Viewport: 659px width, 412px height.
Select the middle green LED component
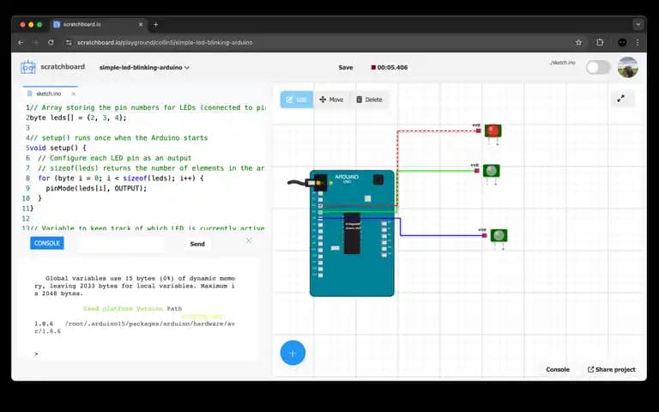pyautogui.click(x=492, y=171)
